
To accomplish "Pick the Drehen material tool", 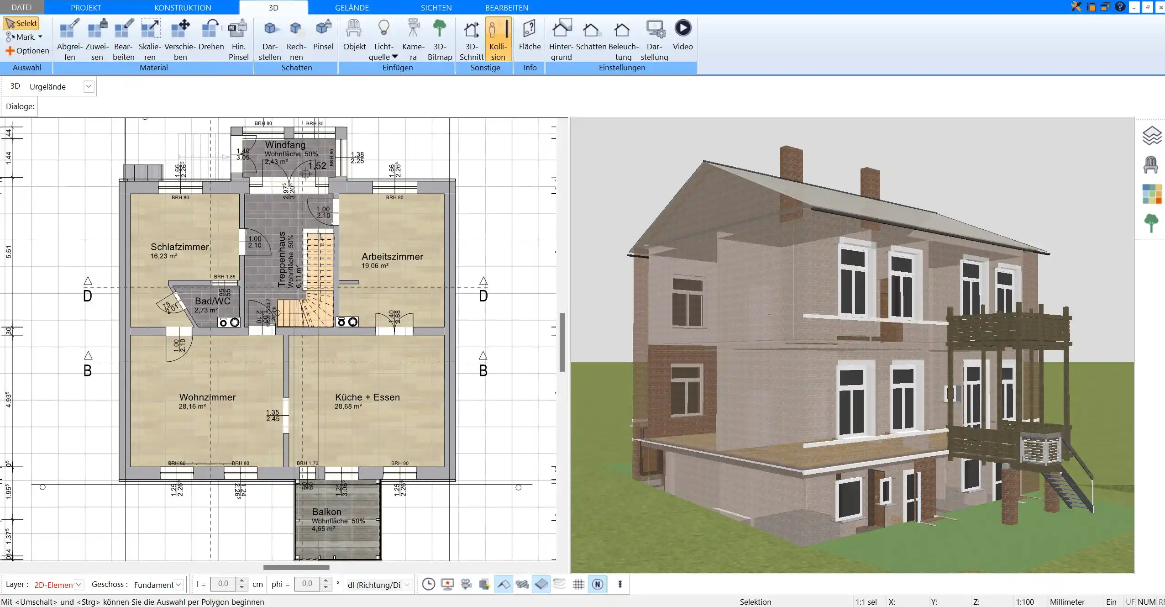I will click(x=211, y=35).
